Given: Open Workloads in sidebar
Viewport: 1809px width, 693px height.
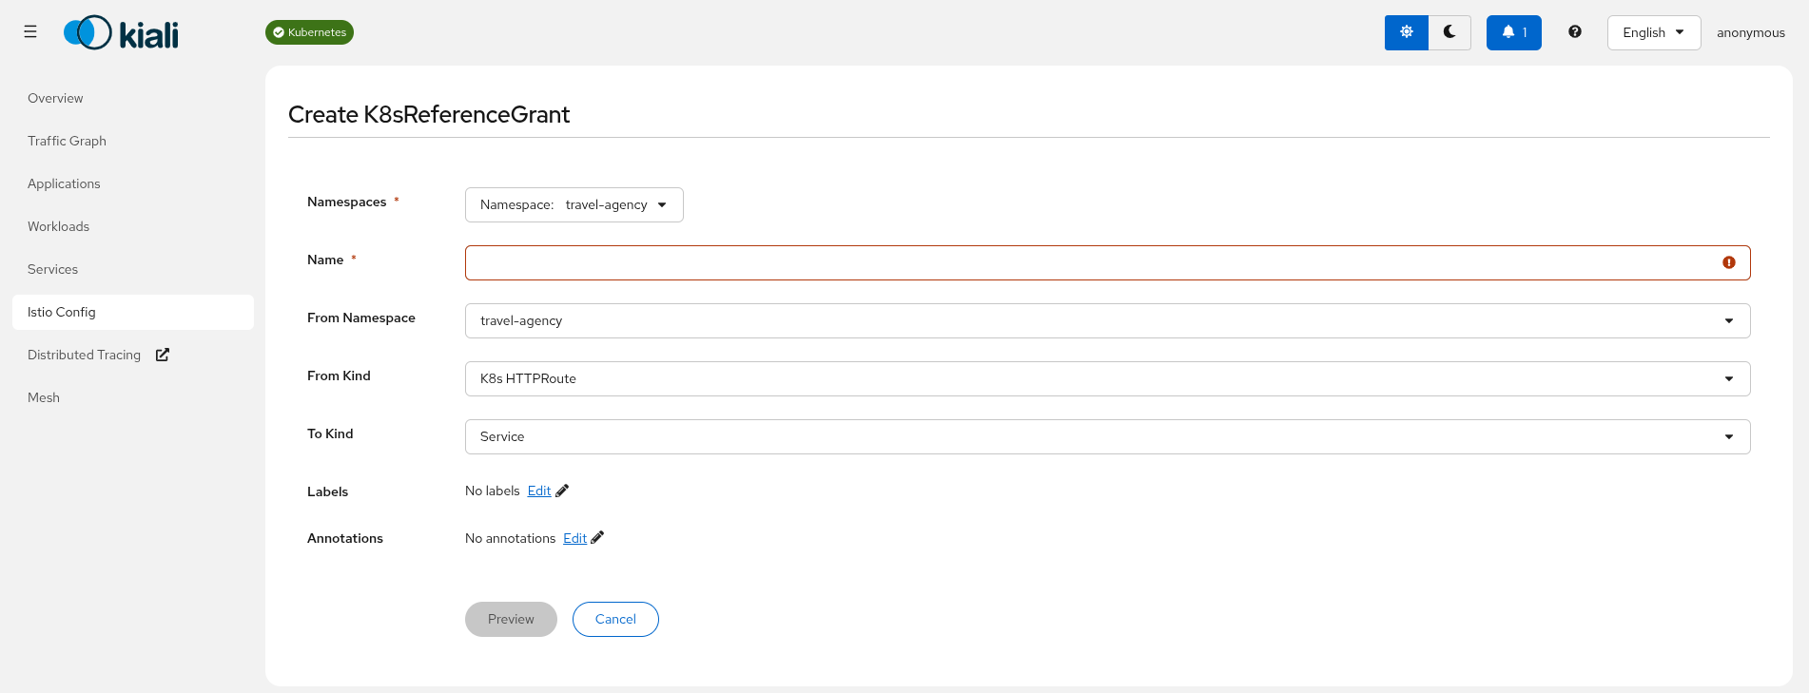Looking at the screenshot, I should 133,226.
